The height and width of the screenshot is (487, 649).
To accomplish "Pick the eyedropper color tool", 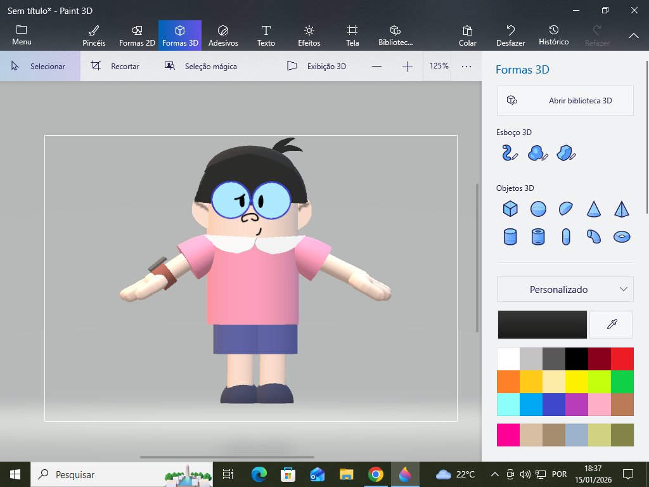I will (612, 325).
